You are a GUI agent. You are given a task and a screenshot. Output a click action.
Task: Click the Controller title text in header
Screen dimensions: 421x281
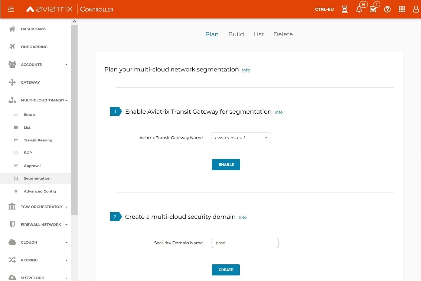[x=97, y=9]
